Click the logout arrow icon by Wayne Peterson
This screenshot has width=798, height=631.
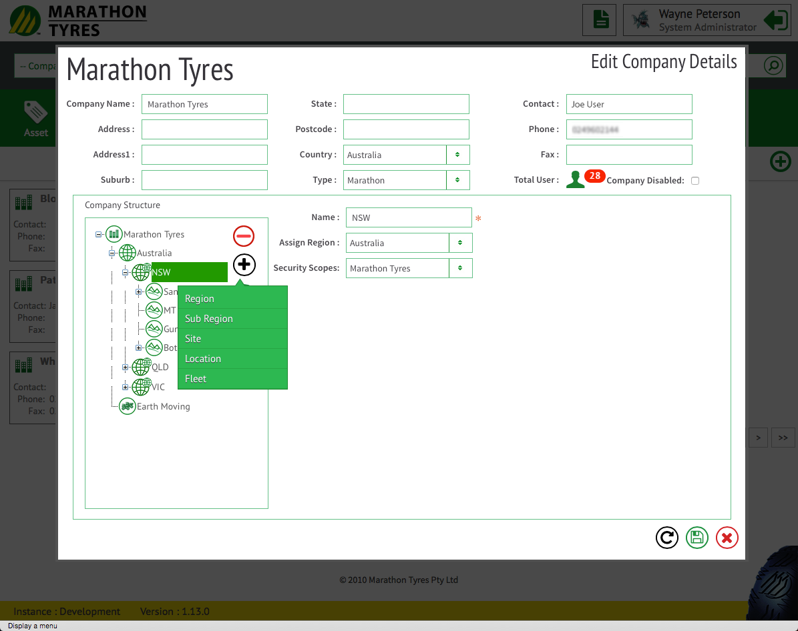click(775, 20)
